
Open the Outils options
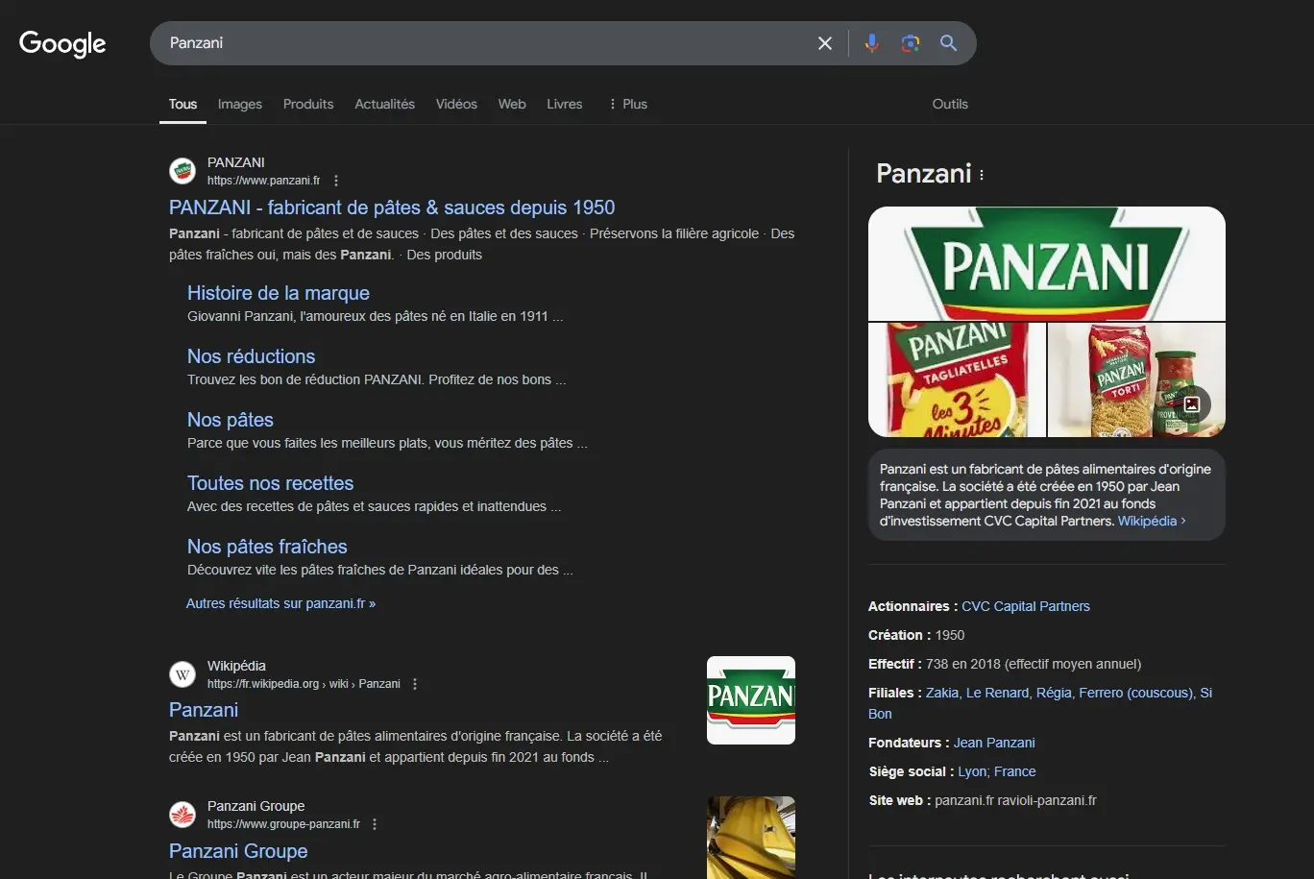point(950,104)
